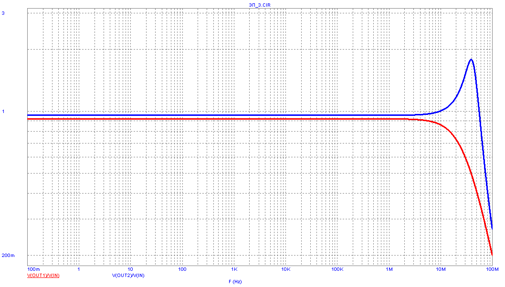The image size is (505, 287).
Task: Click the 10M frequency axis label
Action: pyautogui.click(x=441, y=269)
